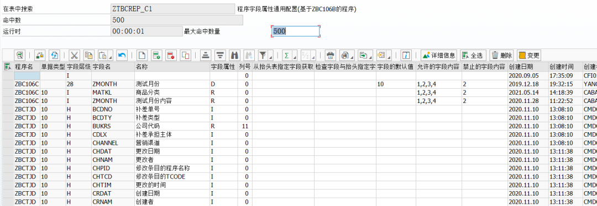Sort the table in descending order

(219, 56)
